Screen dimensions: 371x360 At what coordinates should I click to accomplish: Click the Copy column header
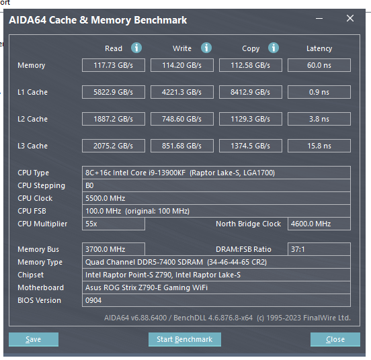point(251,48)
